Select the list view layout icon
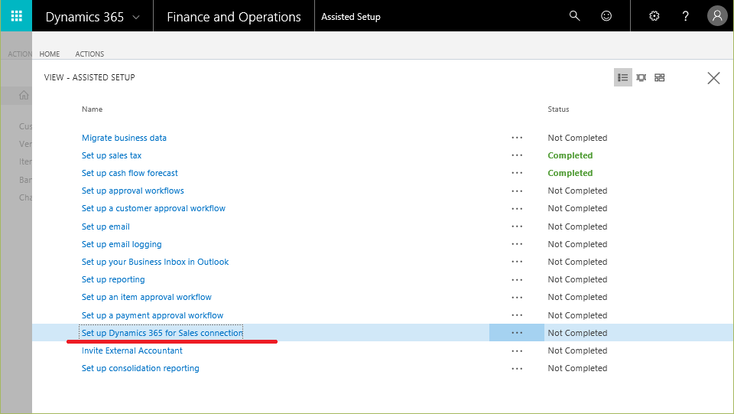The width and height of the screenshot is (734, 414). 622,77
